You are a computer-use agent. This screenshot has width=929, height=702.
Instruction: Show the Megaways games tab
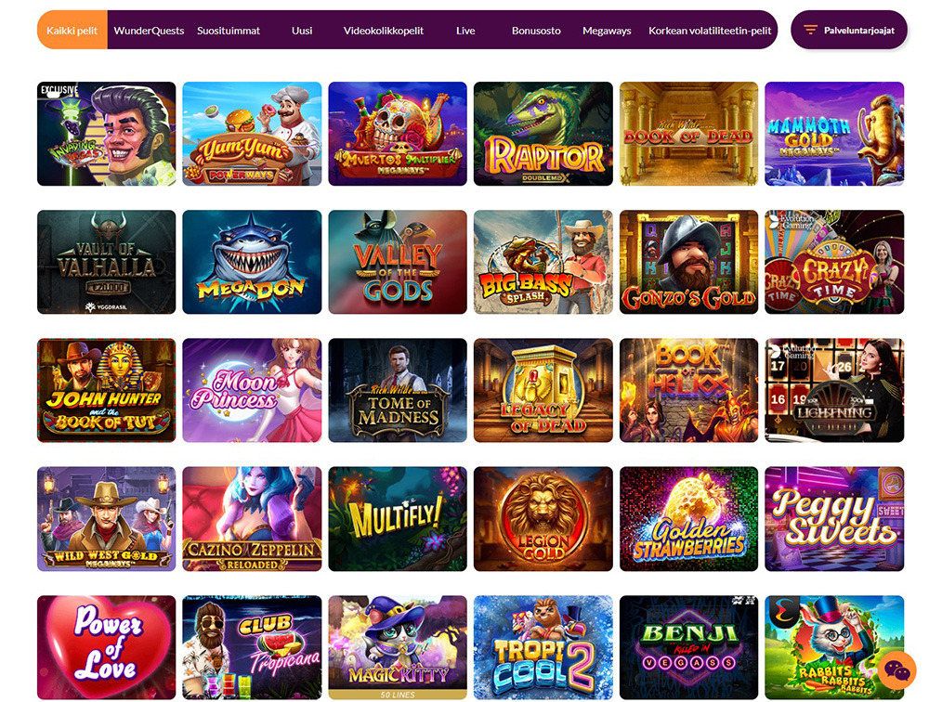pos(607,31)
